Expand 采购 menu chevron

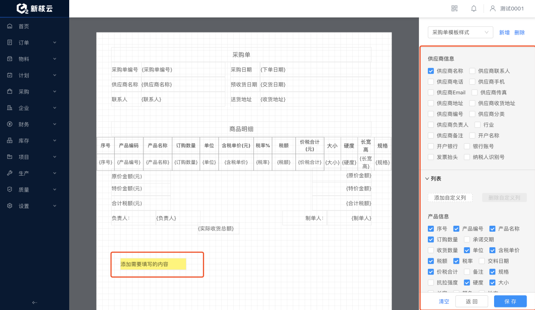tap(55, 91)
